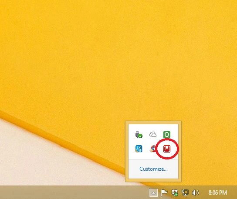The height and width of the screenshot is (199, 237).
Task: Click the blue display switch tray icon
Action: 139,149
